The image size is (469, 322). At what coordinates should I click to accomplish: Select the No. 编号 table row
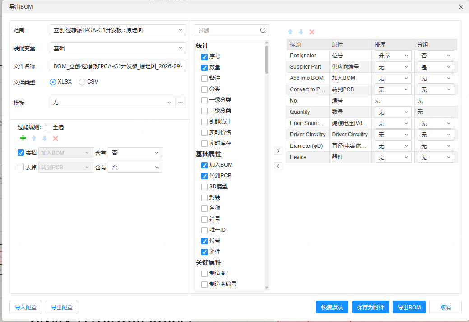click(372, 101)
